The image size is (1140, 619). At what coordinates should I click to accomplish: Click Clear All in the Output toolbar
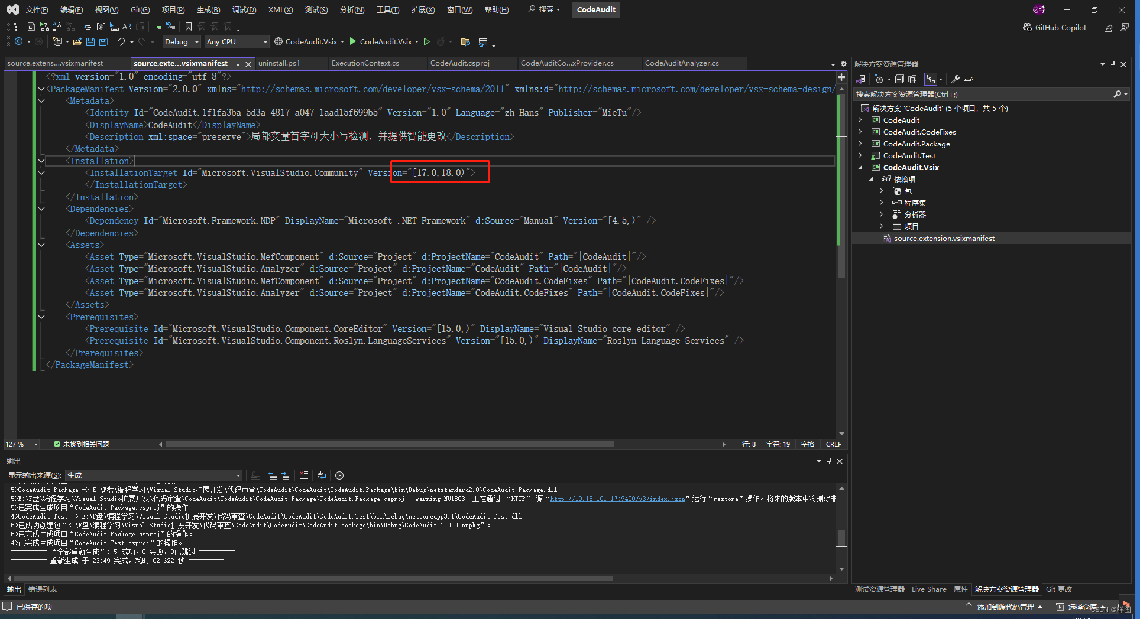point(304,475)
